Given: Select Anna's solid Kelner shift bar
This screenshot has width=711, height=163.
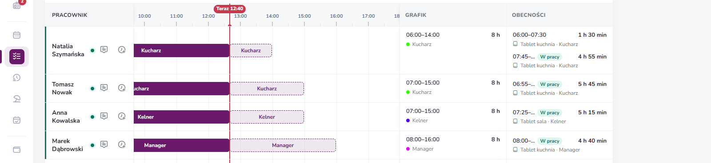Looking at the screenshot, I should (181, 117).
